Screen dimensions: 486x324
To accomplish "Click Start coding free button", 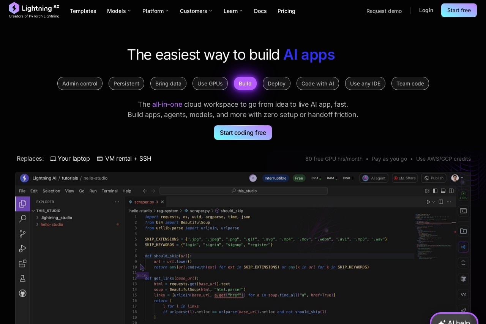I will 243,133.
